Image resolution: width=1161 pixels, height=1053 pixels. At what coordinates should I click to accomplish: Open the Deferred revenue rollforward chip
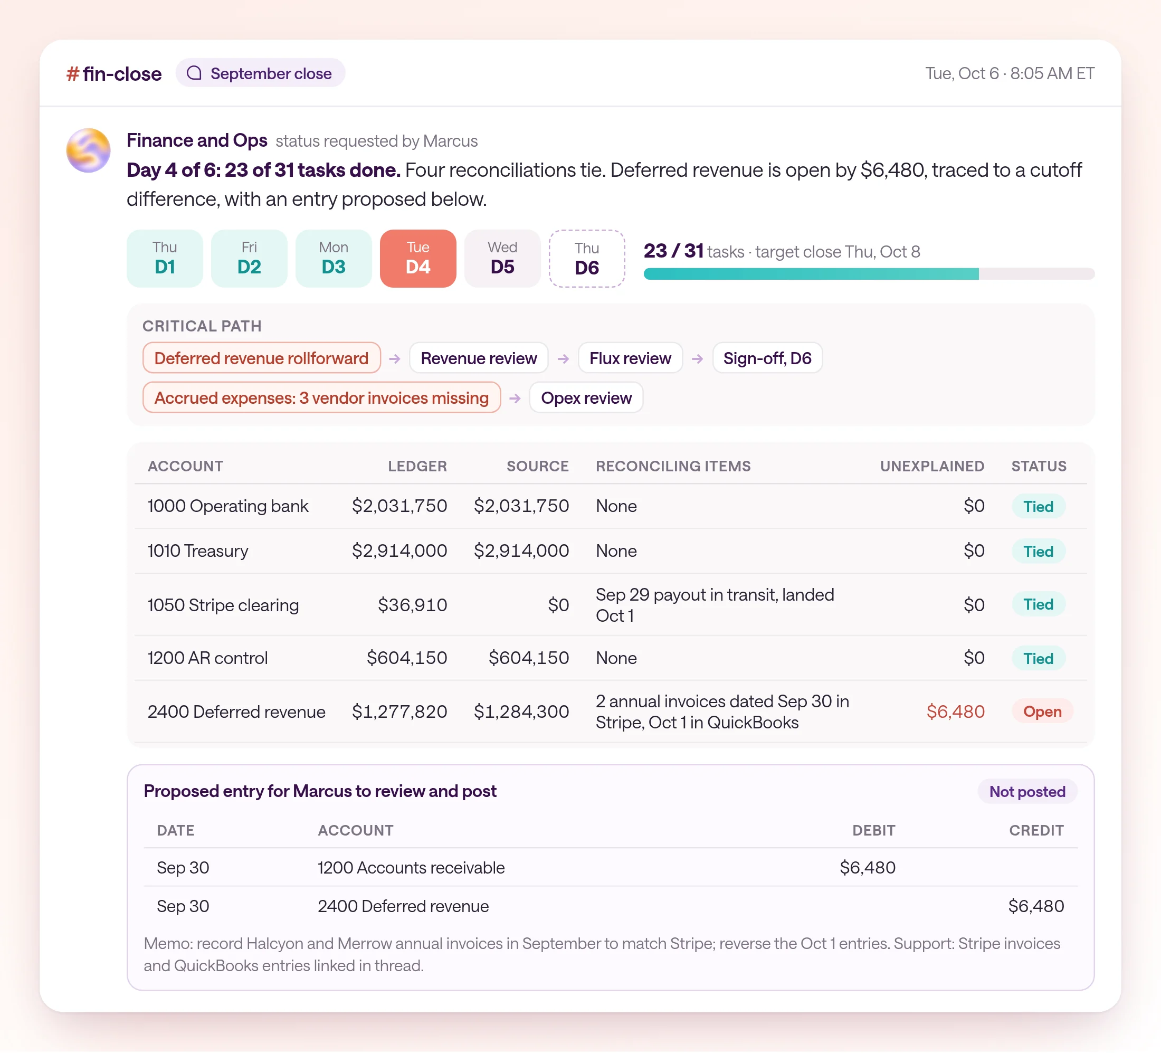261,358
